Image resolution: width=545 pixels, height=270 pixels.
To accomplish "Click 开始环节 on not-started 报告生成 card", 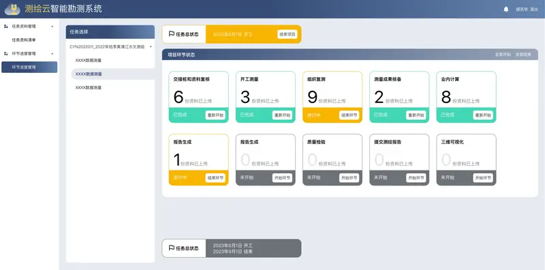I will [x=282, y=178].
